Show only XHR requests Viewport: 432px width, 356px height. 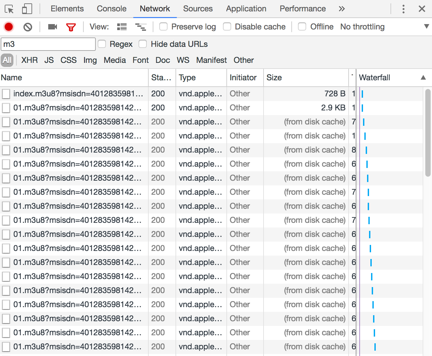click(x=29, y=60)
